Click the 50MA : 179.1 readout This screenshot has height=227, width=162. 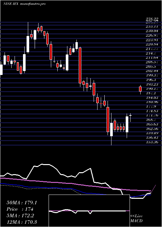click(x=22, y=203)
